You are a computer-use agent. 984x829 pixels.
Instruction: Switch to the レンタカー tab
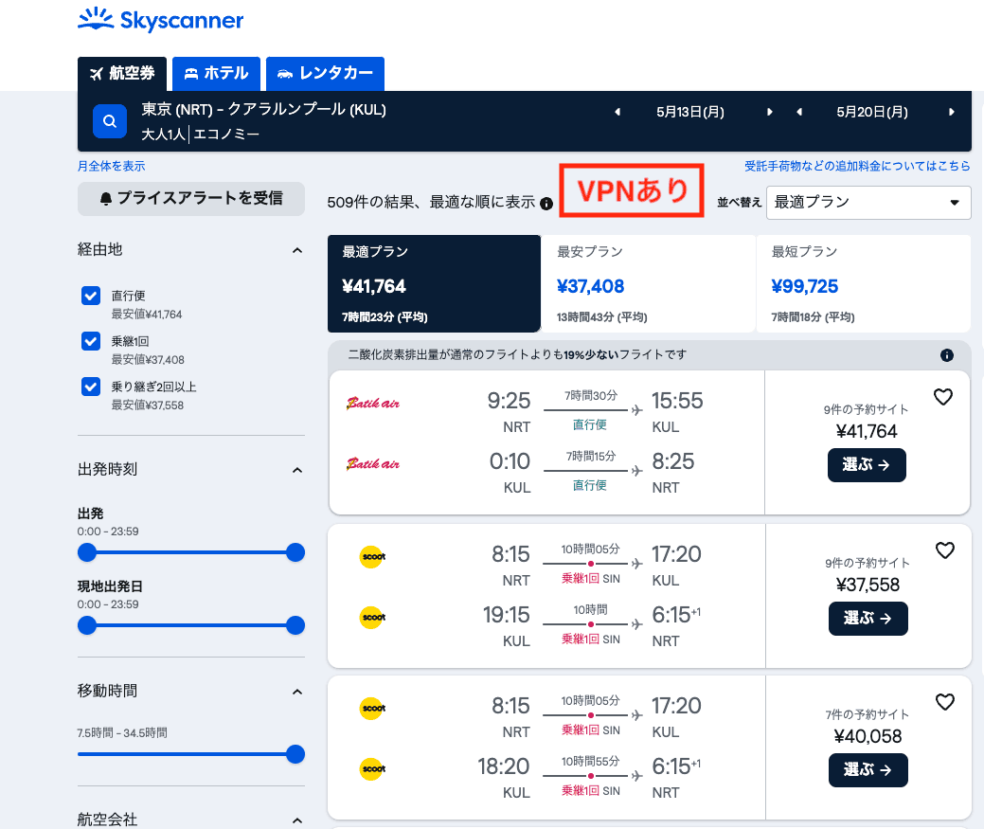click(x=325, y=73)
